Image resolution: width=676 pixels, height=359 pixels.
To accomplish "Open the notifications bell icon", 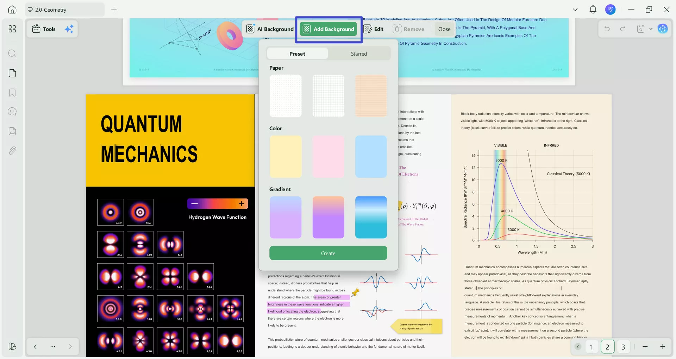I will click(593, 10).
